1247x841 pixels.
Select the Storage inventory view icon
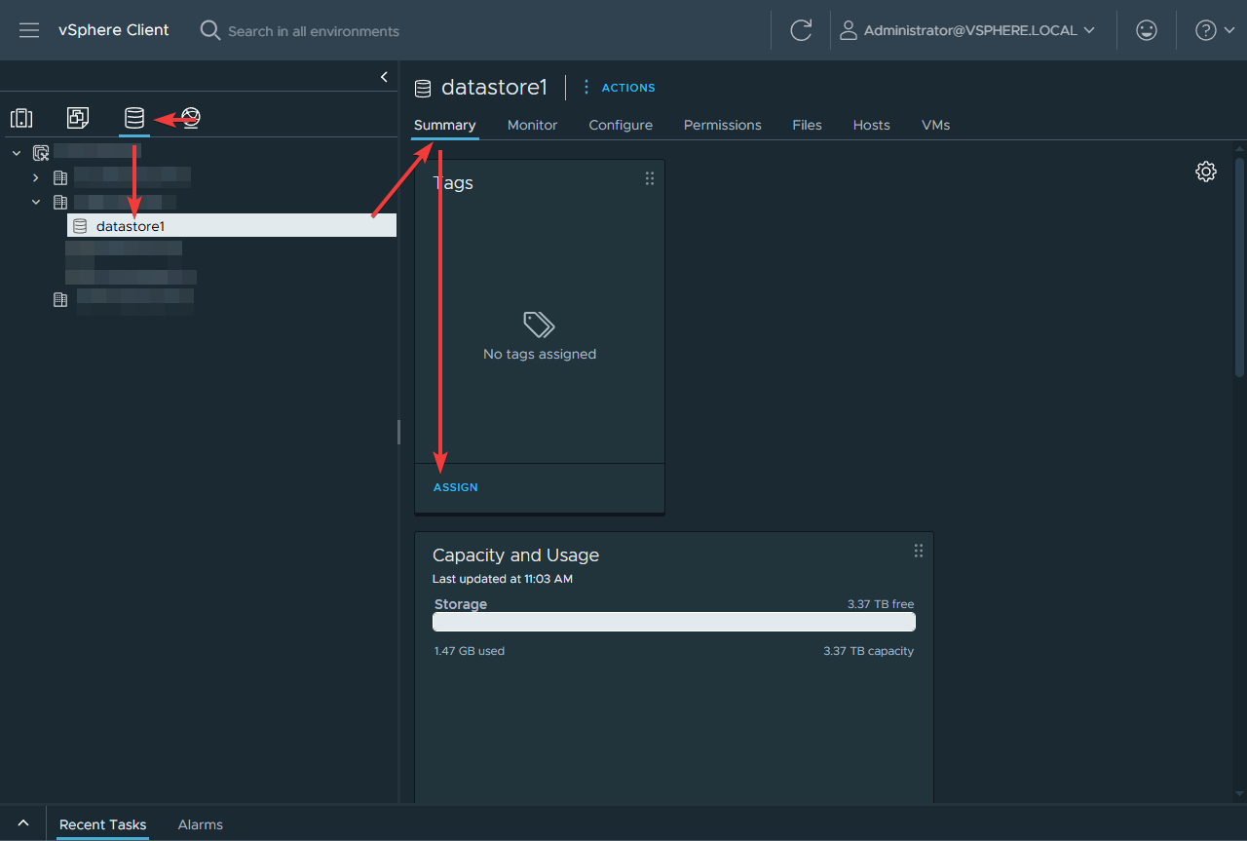pyautogui.click(x=134, y=118)
